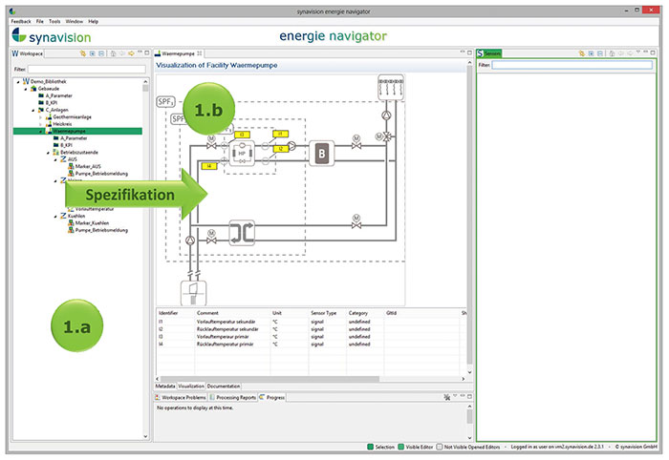Collapse the Gebaeude tree node
669x460 pixels.
click(x=26, y=89)
